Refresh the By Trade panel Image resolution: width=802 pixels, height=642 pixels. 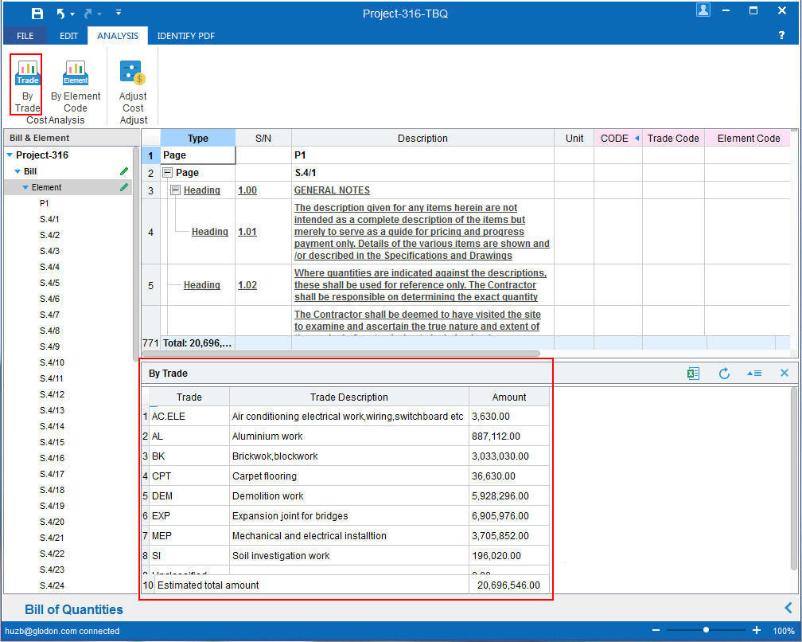click(724, 374)
